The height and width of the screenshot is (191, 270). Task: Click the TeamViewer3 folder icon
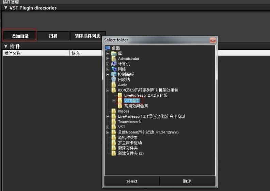(x=114, y=122)
